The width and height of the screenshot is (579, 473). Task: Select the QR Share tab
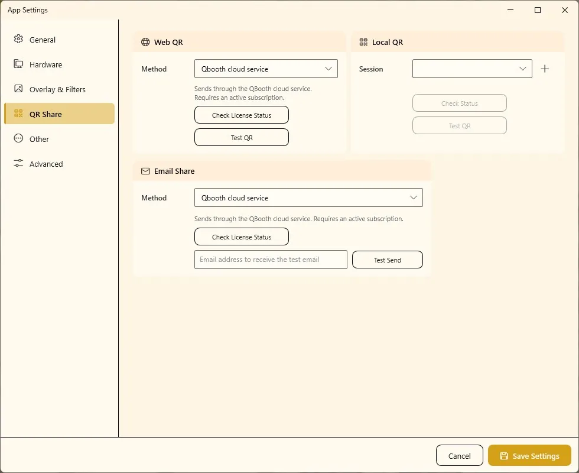(x=59, y=114)
